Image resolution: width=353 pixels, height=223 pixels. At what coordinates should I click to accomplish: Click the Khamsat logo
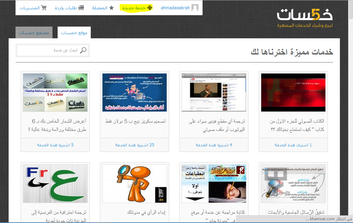(305, 14)
